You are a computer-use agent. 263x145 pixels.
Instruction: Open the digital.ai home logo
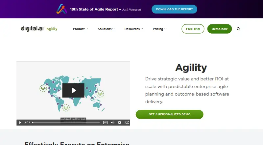pyautogui.click(x=32, y=29)
